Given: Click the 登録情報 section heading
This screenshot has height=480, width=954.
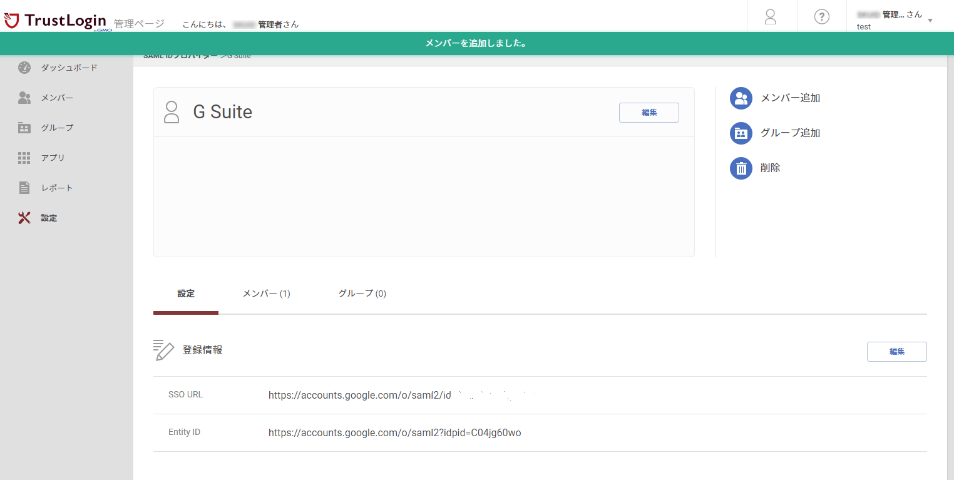Looking at the screenshot, I should click(x=202, y=350).
